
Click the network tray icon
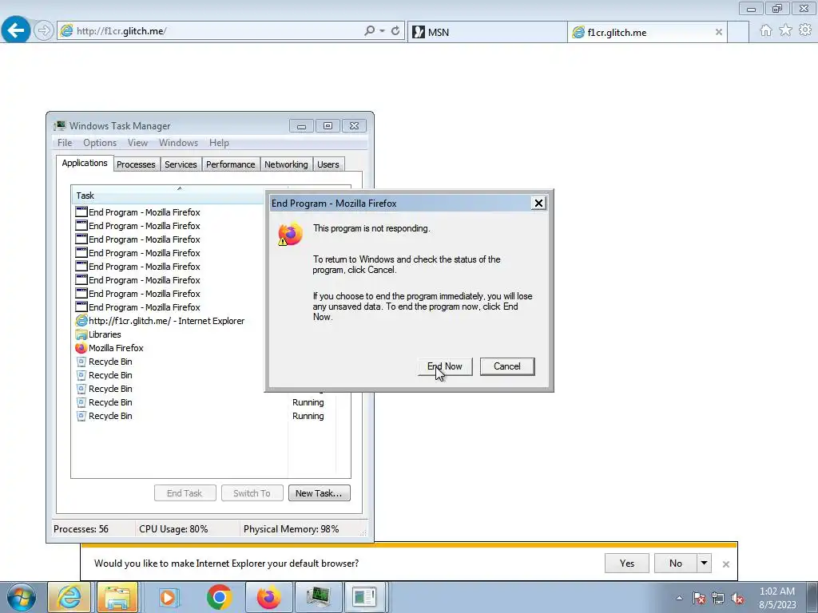[718, 598]
